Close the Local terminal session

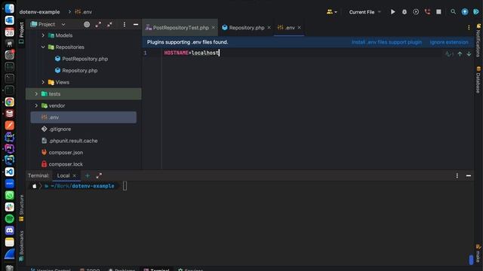[x=74, y=175]
